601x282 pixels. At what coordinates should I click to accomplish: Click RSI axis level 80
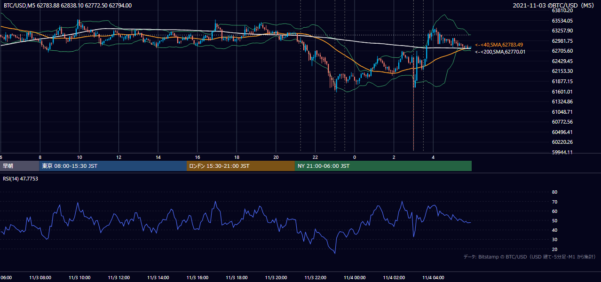tap(554, 192)
